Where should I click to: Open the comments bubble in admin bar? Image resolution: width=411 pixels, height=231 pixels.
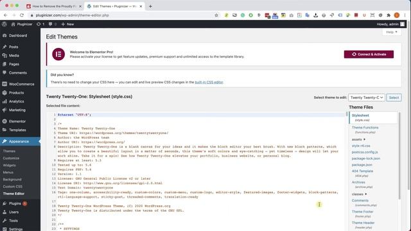[50, 24]
